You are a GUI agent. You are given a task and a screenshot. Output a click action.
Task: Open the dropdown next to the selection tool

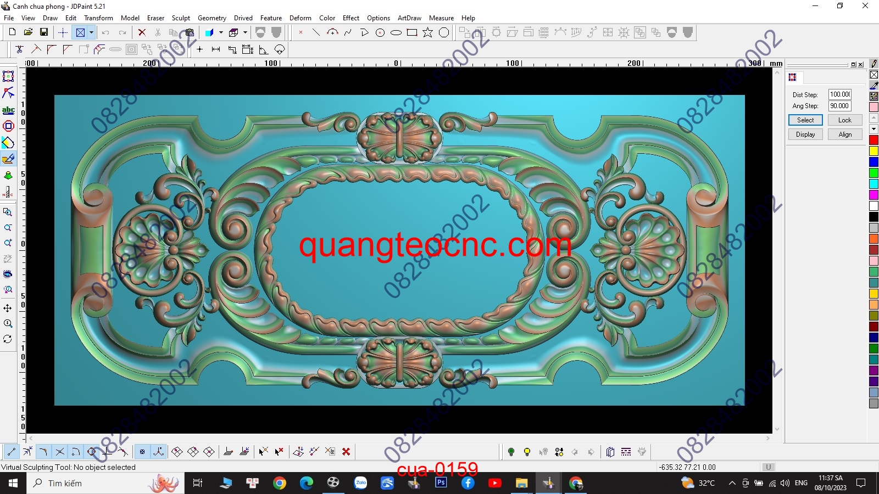(90, 33)
